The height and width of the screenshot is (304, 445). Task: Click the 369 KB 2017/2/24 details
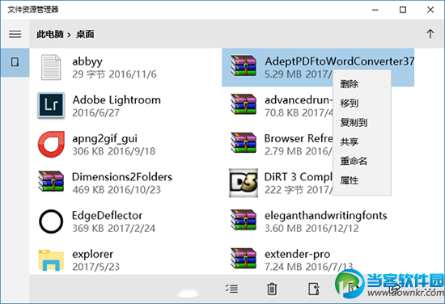pos(113,228)
